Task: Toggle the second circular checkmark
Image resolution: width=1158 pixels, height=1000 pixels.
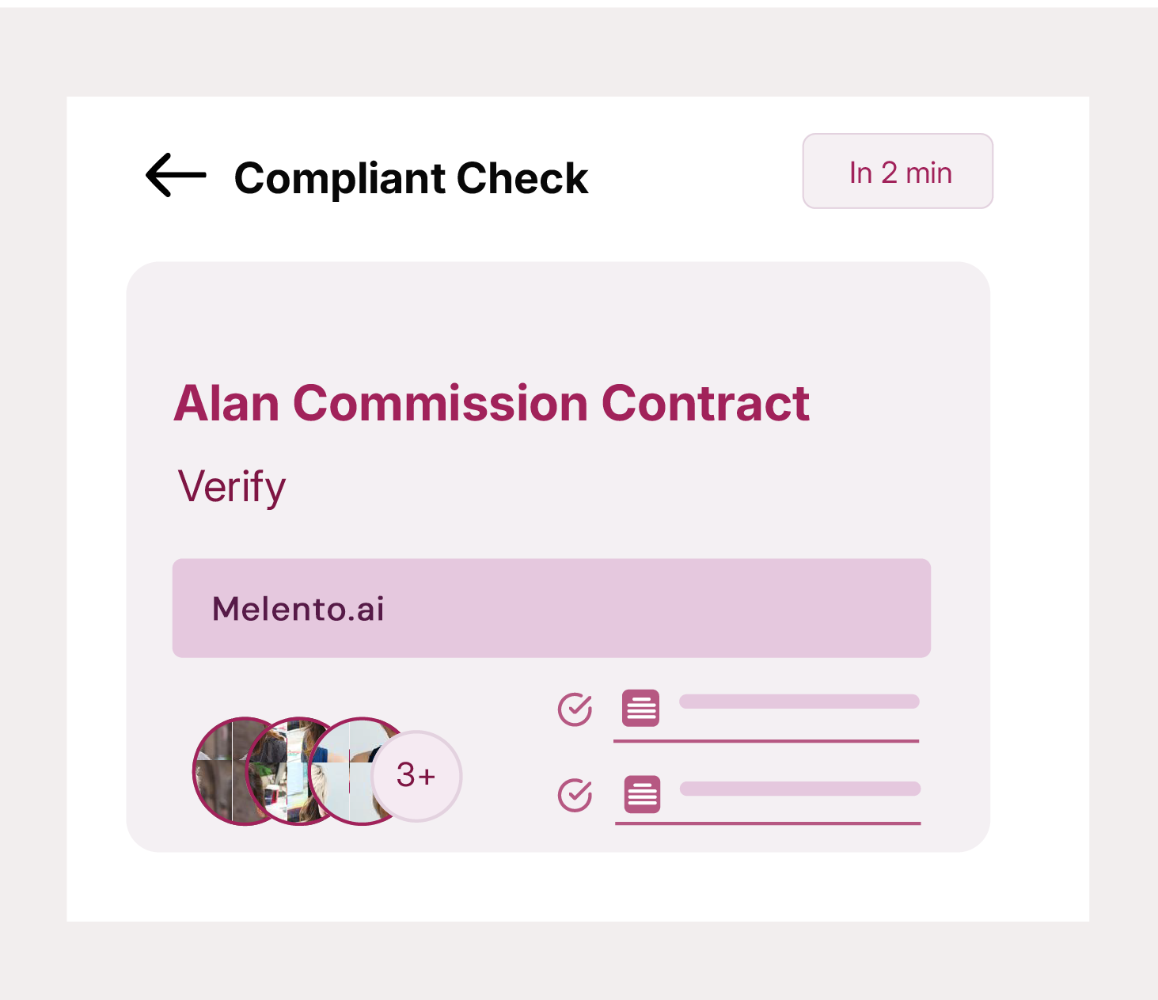Action: click(575, 795)
